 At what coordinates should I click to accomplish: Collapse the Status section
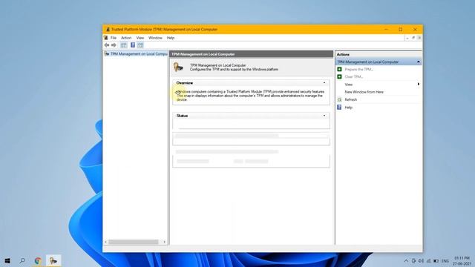click(324, 116)
